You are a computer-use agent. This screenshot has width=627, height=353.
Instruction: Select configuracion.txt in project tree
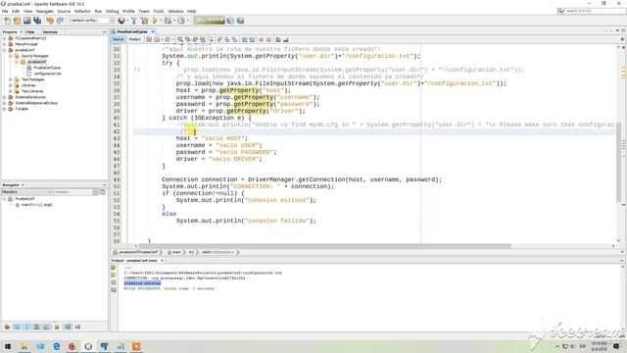point(47,74)
